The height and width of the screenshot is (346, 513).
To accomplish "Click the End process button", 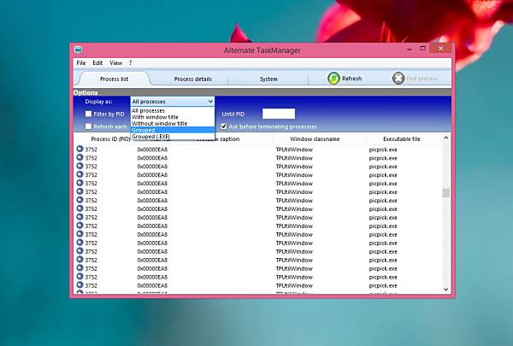I will (415, 79).
